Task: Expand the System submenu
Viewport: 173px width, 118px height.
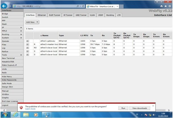Action: [x=12, y=38]
